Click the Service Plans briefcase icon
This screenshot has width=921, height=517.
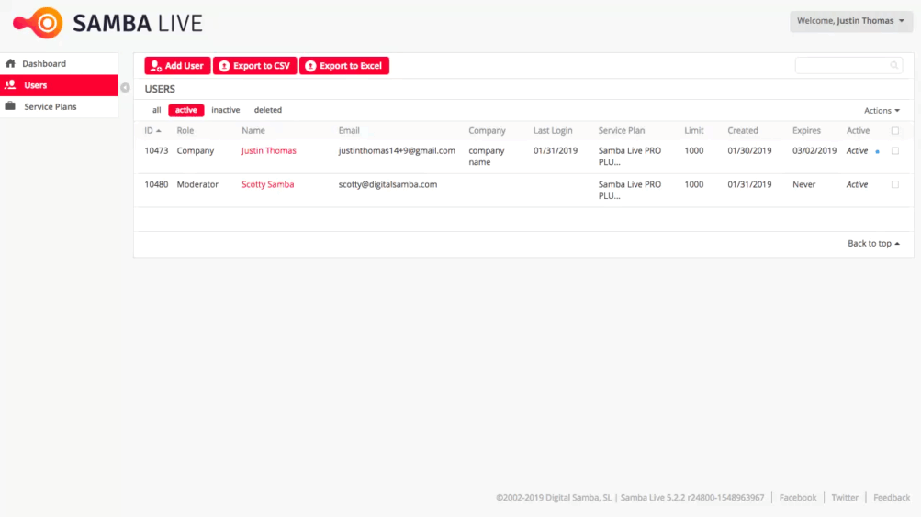point(11,106)
